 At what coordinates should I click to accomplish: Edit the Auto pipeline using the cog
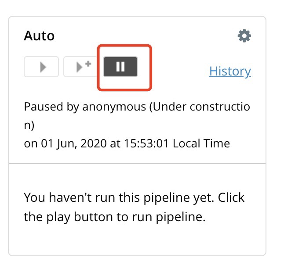[244, 36]
